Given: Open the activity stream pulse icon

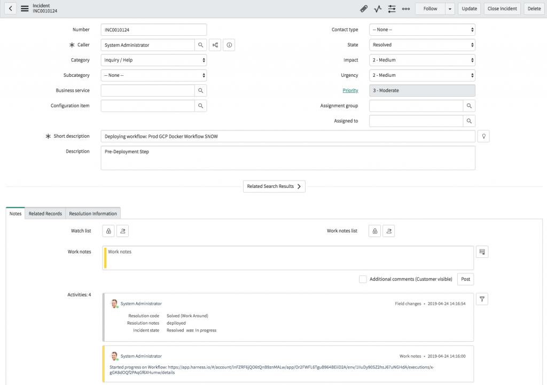Looking at the screenshot, I should pos(378,9).
